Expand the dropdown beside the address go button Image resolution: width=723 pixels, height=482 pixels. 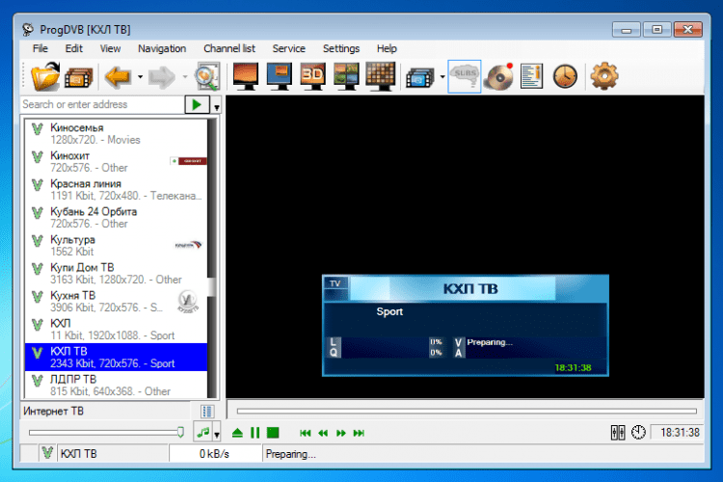pyautogui.click(x=217, y=105)
